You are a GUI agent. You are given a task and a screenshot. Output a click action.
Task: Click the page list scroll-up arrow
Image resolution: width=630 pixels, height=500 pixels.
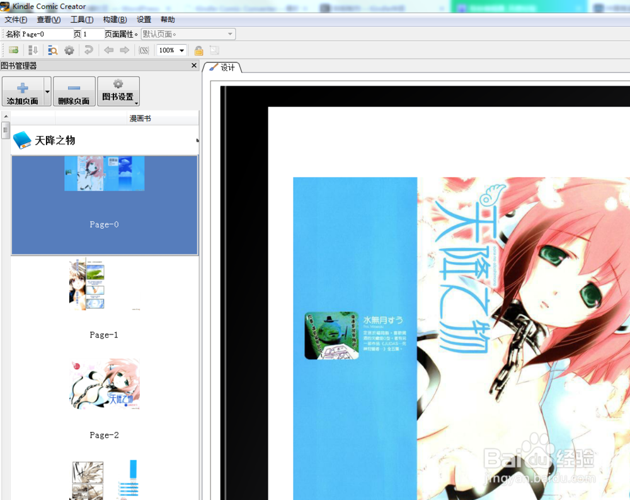pos(6,116)
